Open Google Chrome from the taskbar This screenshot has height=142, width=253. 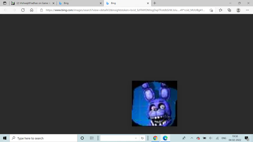coord(155,138)
